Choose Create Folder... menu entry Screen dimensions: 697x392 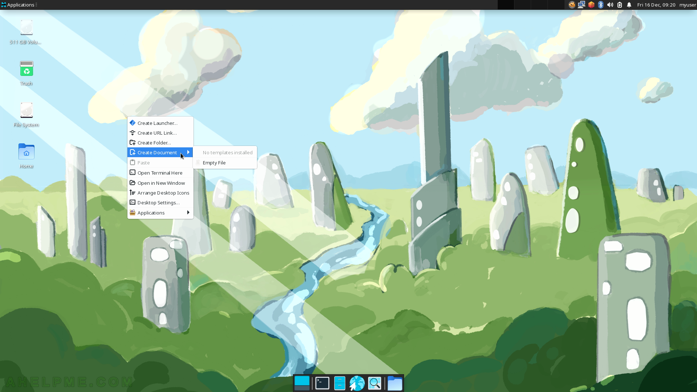point(160,143)
